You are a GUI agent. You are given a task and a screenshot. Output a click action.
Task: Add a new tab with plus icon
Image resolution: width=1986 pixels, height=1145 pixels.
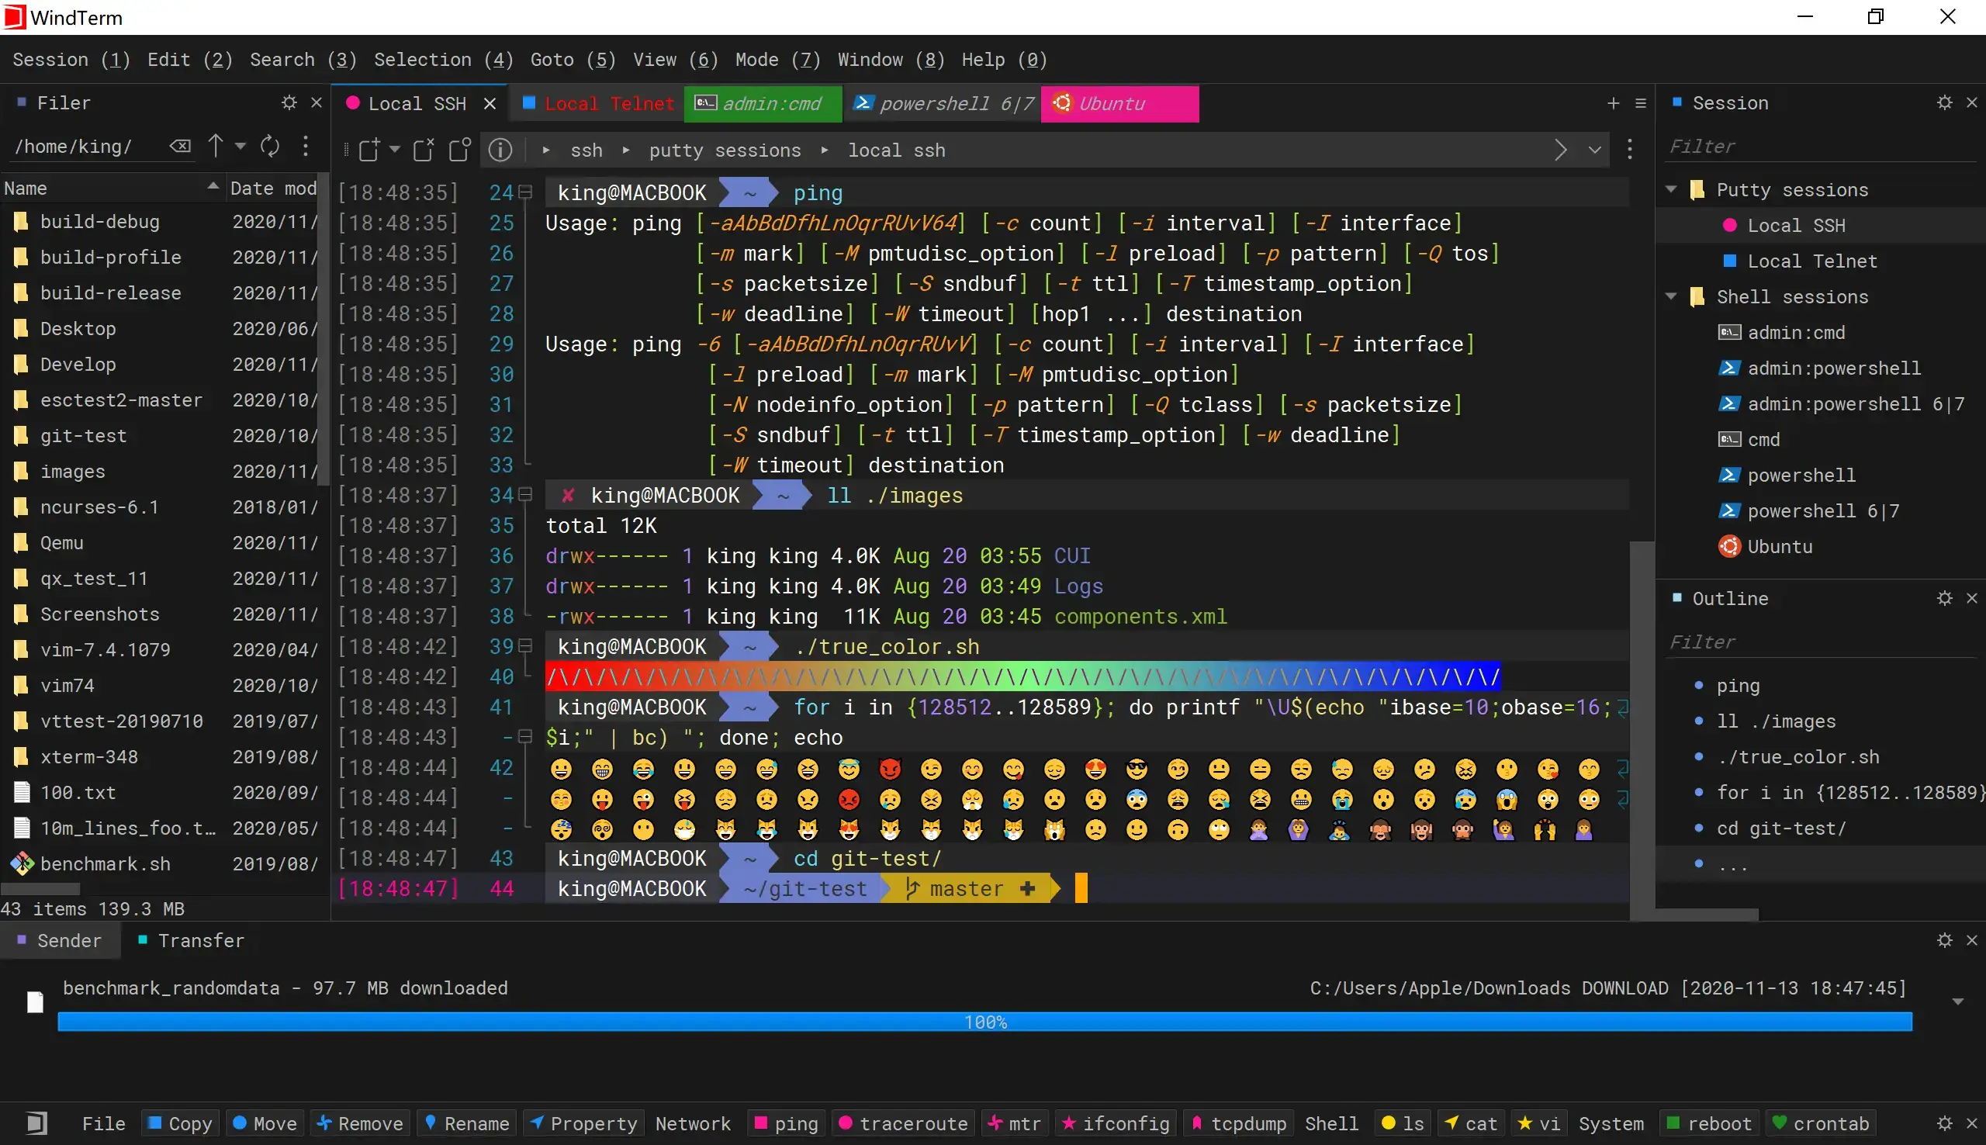[x=1614, y=103]
